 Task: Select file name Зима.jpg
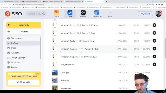65,80
